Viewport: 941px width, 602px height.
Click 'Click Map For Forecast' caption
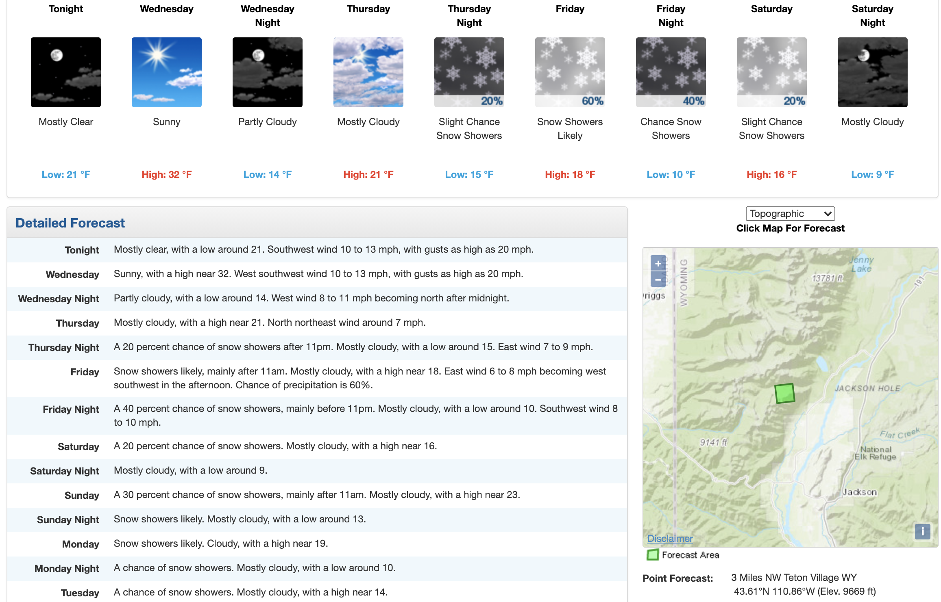point(790,228)
